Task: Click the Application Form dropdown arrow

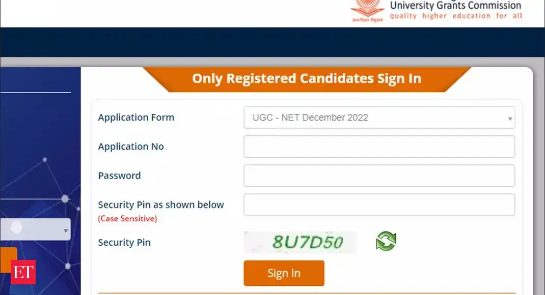Action: tap(509, 118)
